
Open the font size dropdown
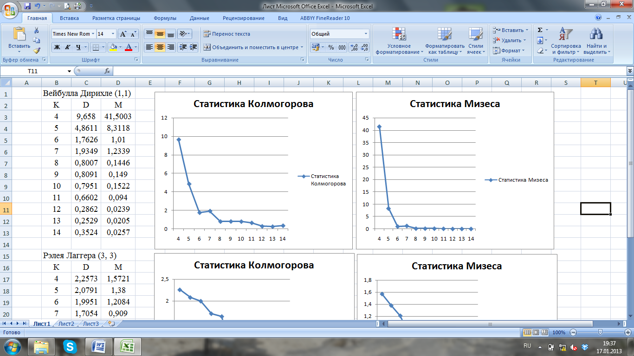point(113,34)
